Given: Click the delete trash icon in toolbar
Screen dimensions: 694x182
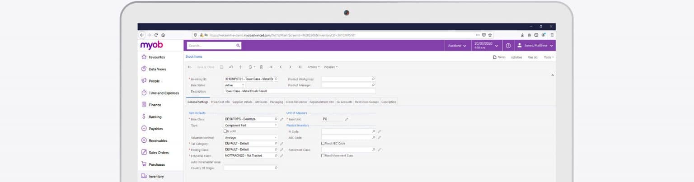Looking at the screenshot, I should coord(261,67).
